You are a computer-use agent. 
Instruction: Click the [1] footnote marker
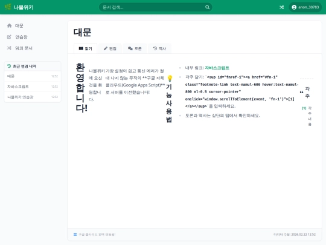(304, 108)
